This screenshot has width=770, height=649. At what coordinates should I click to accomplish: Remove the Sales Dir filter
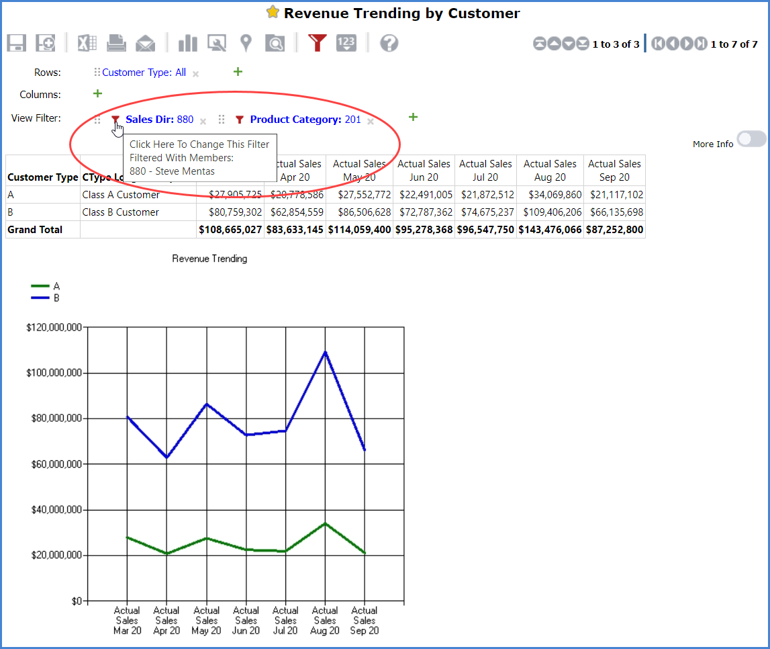click(203, 122)
